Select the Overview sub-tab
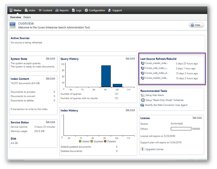Screen dimensions: 217x169 pos(16,17)
